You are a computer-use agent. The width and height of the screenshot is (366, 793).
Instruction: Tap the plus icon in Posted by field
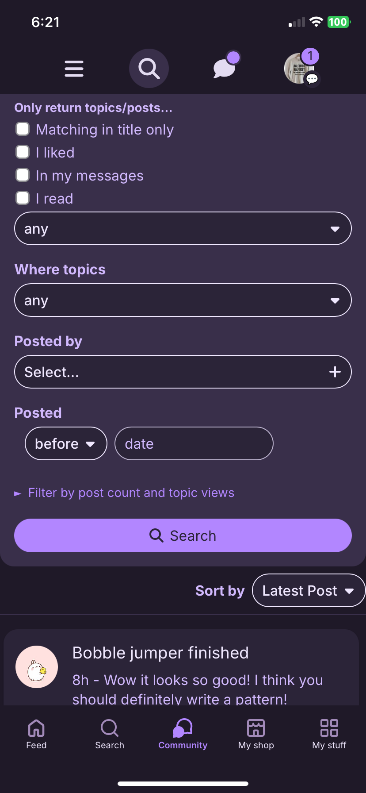coord(335,372)
